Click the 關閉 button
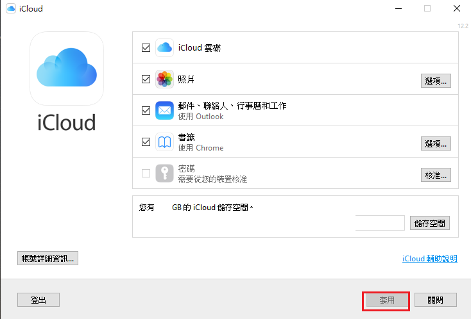Image resolution: width=471 pixels, height=319 pixels. 436,300
